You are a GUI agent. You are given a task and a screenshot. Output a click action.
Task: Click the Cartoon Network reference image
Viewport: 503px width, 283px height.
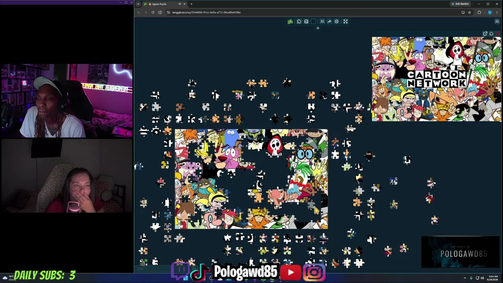(437, 79)
